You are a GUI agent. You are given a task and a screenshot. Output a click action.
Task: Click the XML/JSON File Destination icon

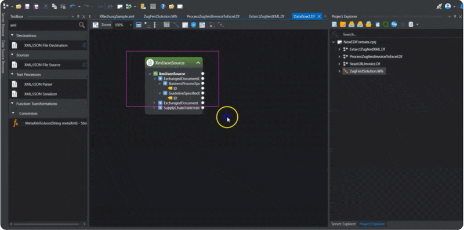pyautogui.click(x=14, y=45)
